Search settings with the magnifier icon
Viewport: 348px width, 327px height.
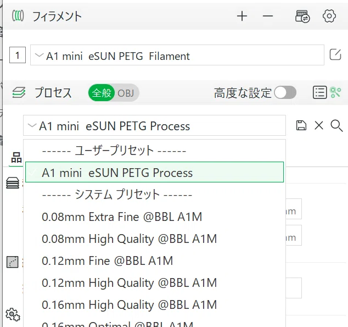pos(336,126)
